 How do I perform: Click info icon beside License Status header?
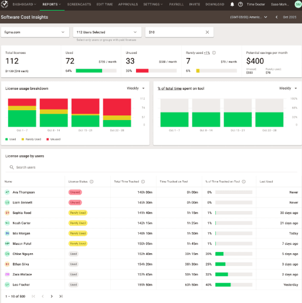(91, 182)
